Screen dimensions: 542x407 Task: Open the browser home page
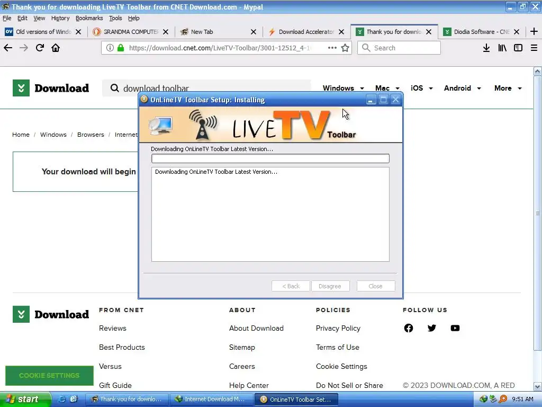coord(56,48)
